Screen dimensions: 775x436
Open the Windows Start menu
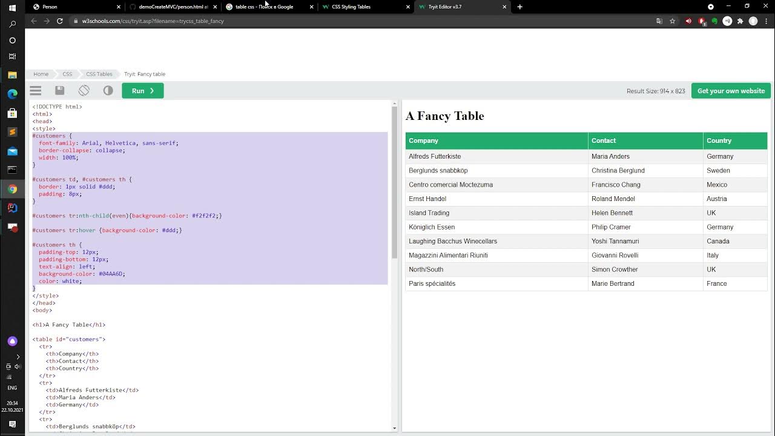12,8
